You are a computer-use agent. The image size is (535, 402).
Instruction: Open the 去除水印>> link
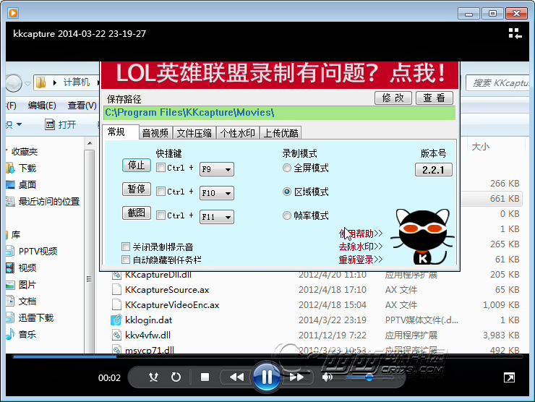pos(361,247)
